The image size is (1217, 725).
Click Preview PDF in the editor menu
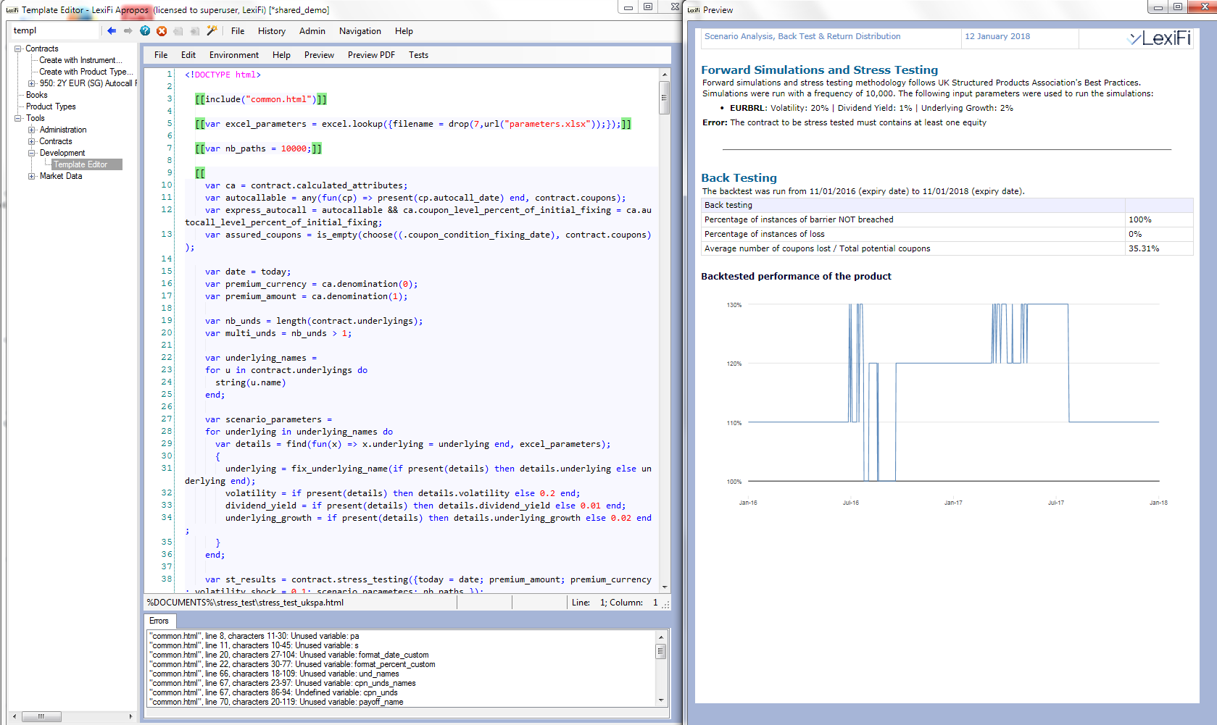click(371, 55)
